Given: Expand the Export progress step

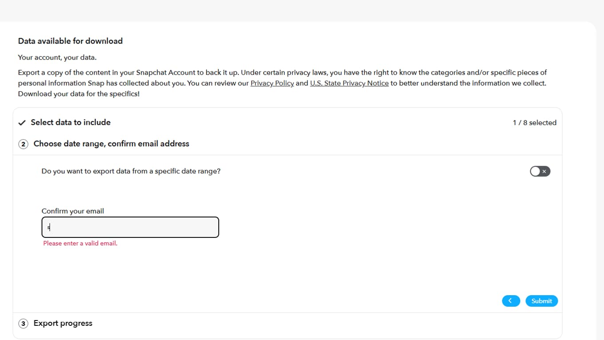Looking at the screenshot, I should pyautogui.click(x=63, y=324).
